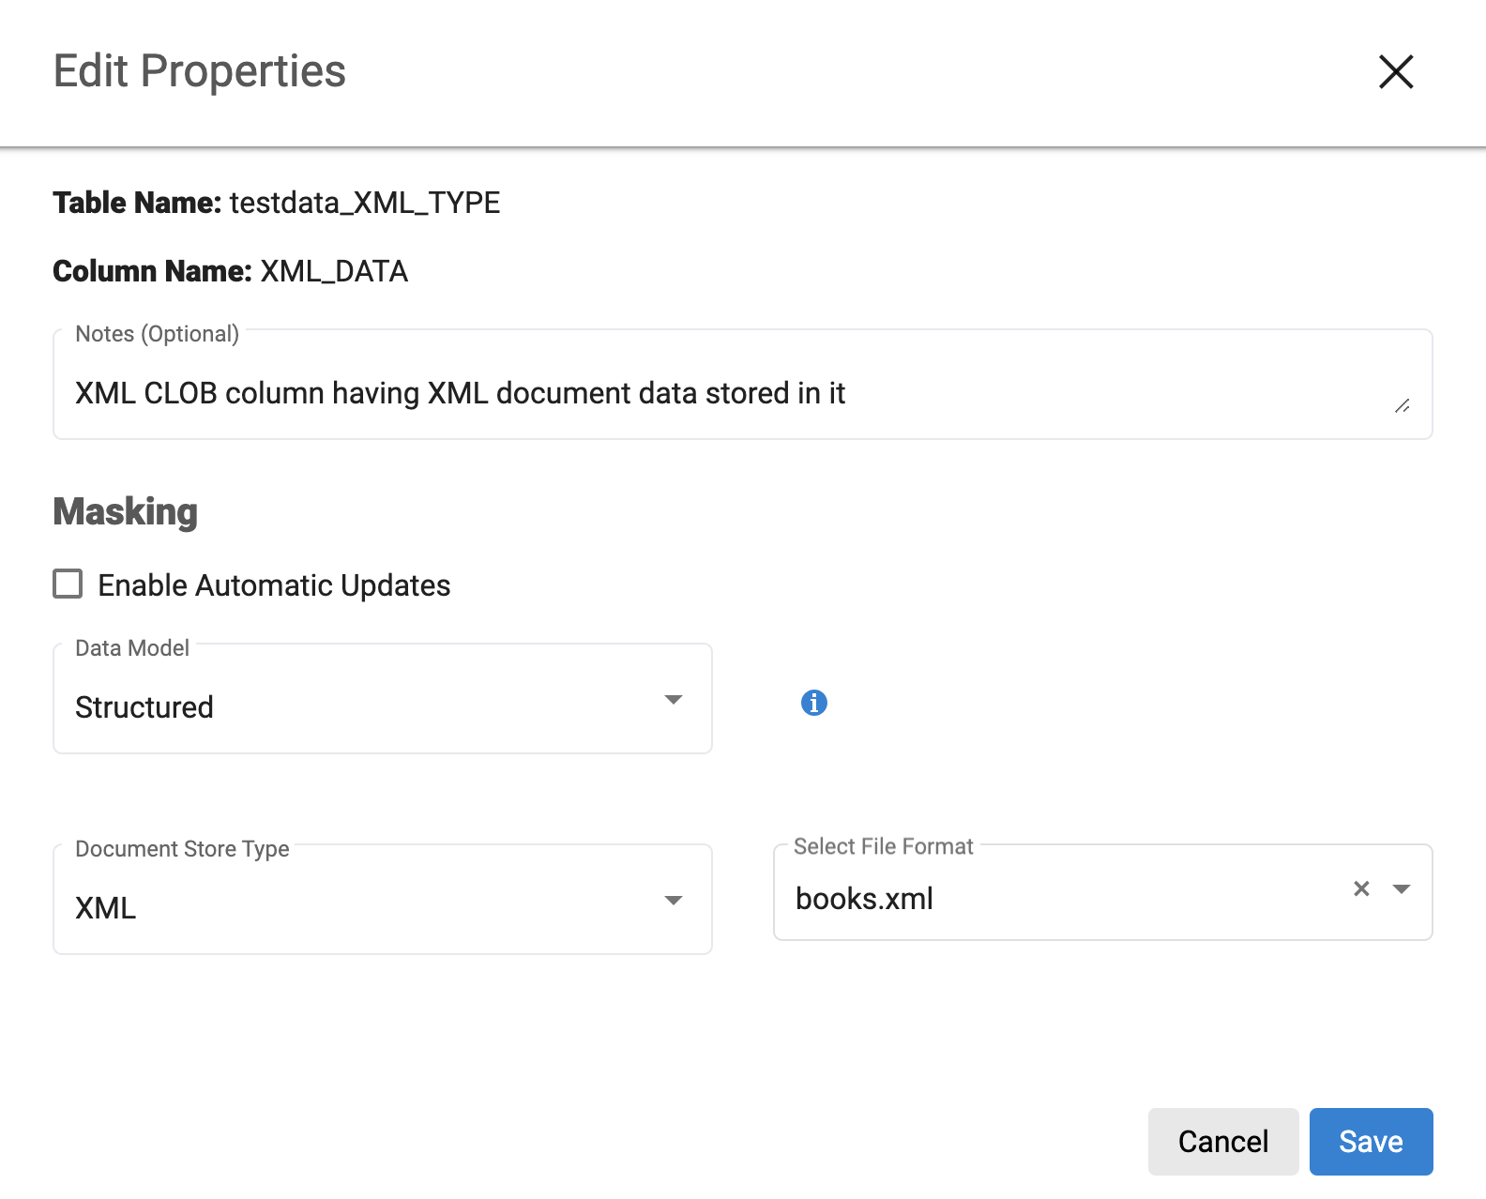
Task: Click the blue info icon beside Data Model
Action: coord(813,702)
